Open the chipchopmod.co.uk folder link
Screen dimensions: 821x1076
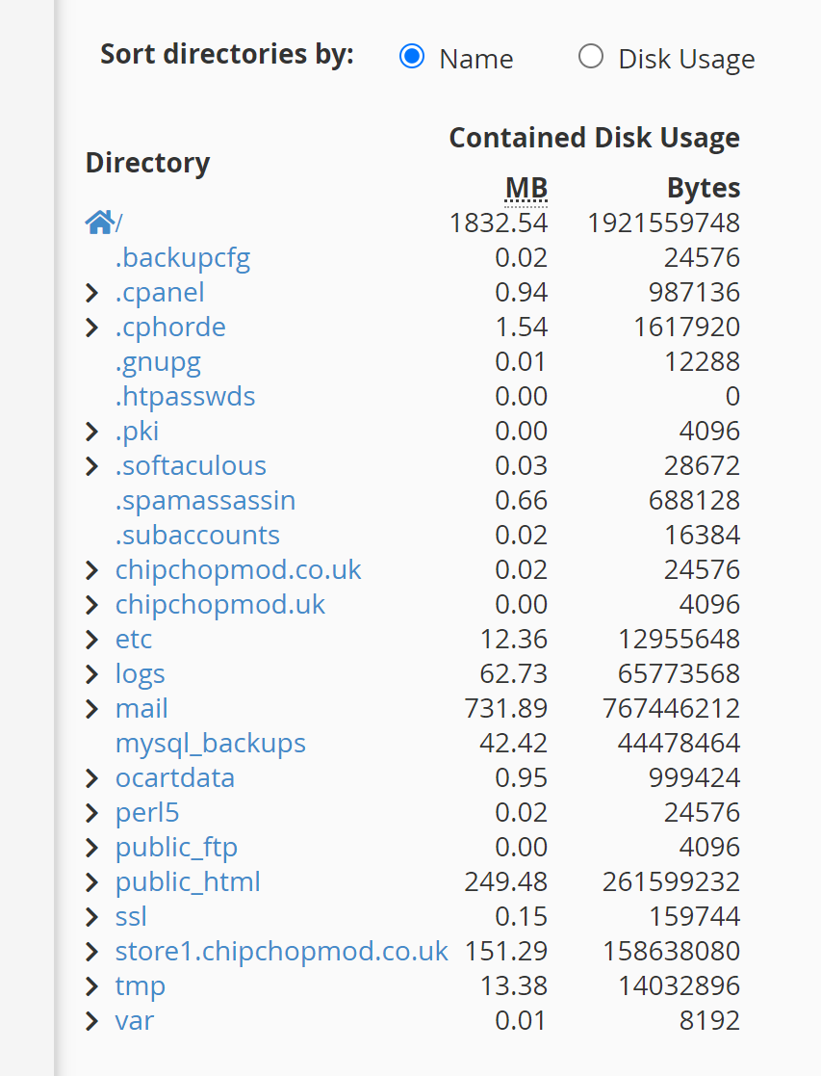[238, 570]
